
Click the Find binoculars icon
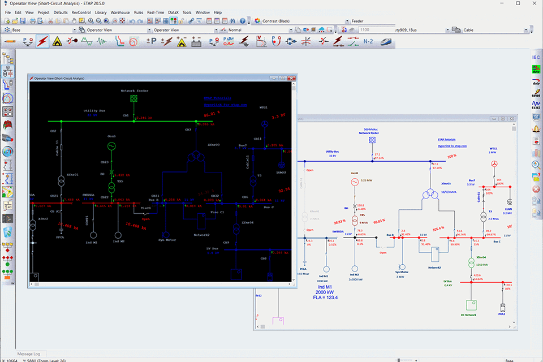(x=232, y=21)
